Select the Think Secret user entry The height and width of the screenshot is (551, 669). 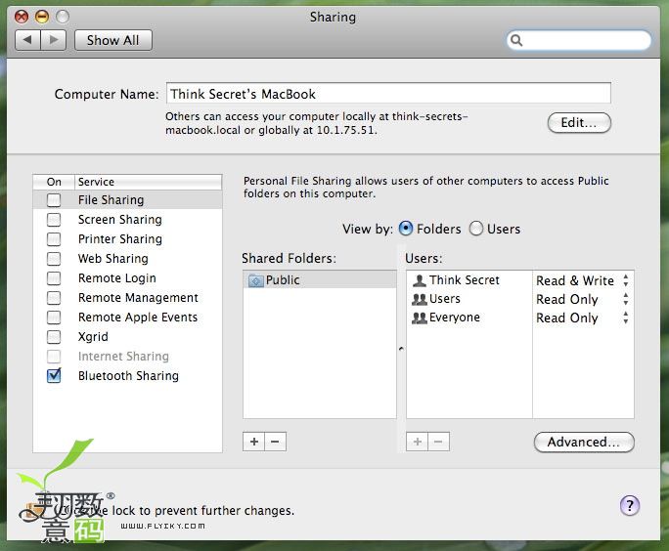tap(469, 280)
